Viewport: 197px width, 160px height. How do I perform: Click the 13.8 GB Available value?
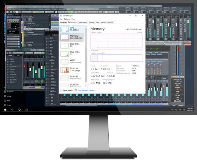(x=105, y=69)
